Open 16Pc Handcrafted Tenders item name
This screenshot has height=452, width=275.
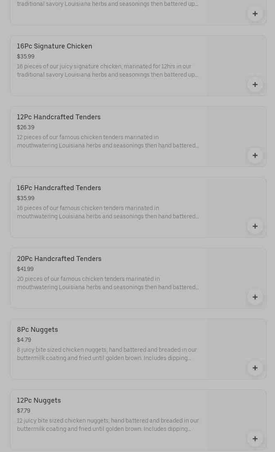59,188
